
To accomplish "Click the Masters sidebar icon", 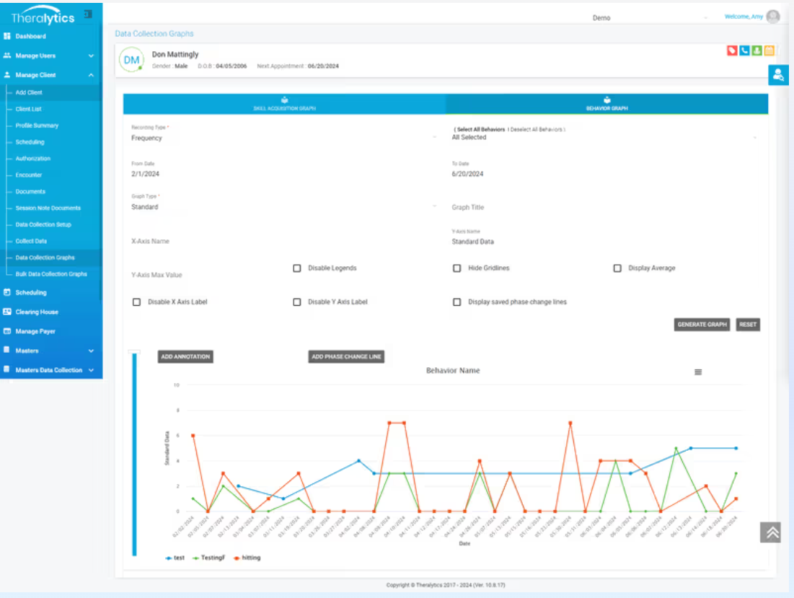I will 7,350.
